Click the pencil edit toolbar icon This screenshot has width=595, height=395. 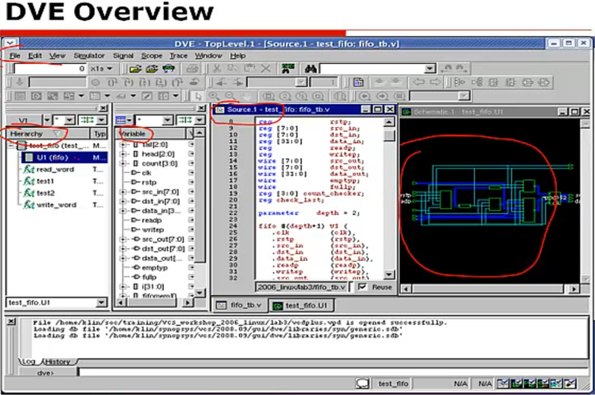[x=147, y=96]
